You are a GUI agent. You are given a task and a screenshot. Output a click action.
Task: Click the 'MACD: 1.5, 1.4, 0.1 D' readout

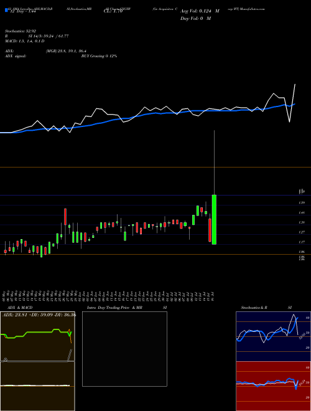tap(25, 41)
